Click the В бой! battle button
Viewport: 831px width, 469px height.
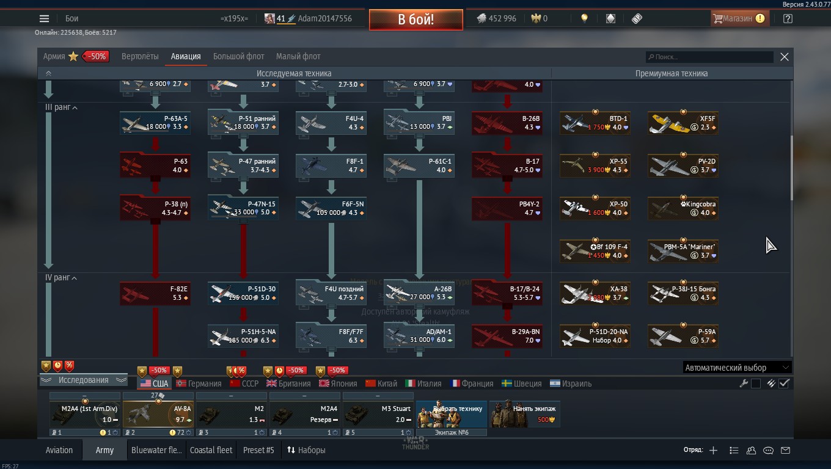tap(416, 19)
